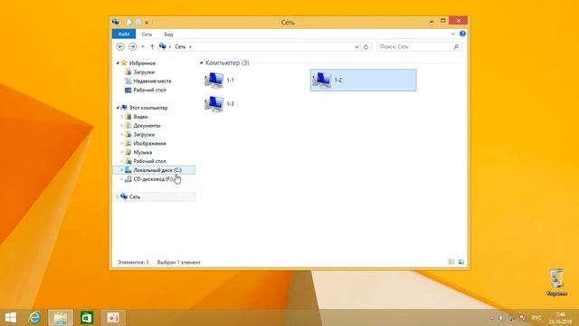Select computer 1-2 icon
579x326 pixels.
click(322, 81)
